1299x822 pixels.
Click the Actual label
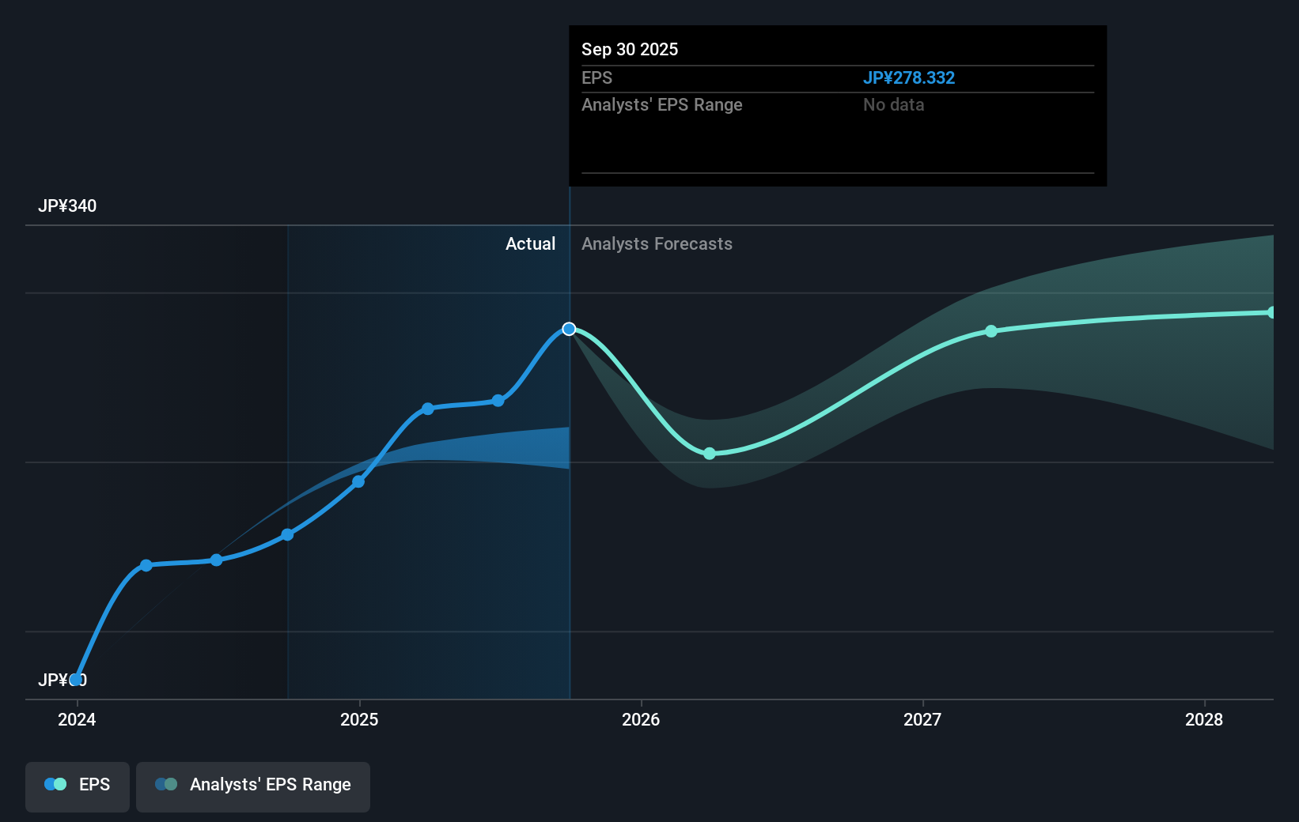[530, 244]
